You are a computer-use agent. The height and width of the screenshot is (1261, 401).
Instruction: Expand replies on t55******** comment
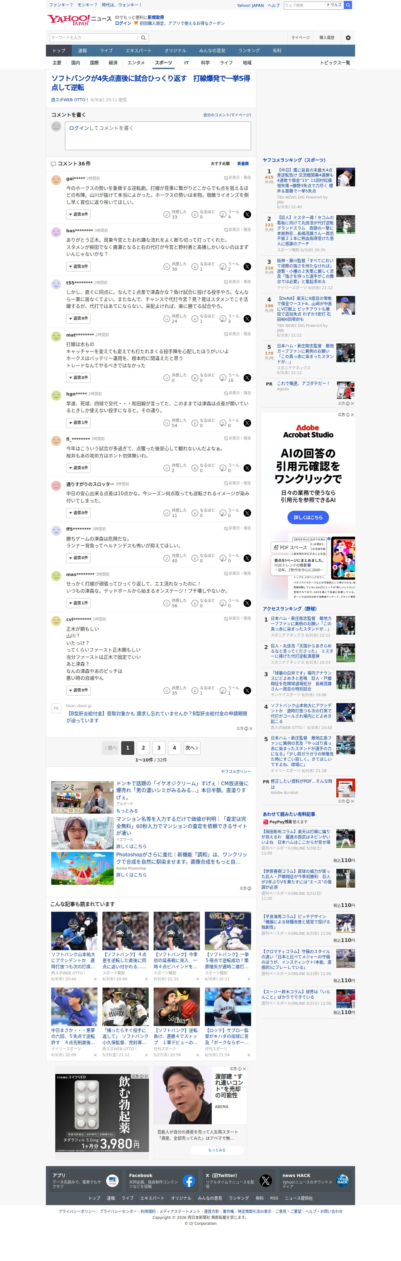(78, 319)
